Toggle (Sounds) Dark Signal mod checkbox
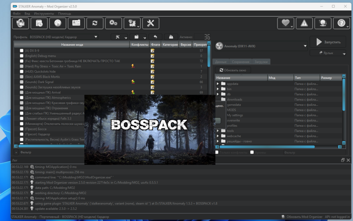Image resolution: width=353 pixels, height=221 pixels. tap(22, 82)
